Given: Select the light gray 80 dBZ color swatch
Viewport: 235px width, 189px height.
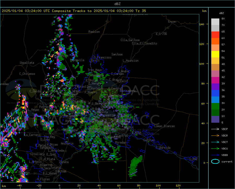Looking at the screenshot, I should tap(215, 22).
